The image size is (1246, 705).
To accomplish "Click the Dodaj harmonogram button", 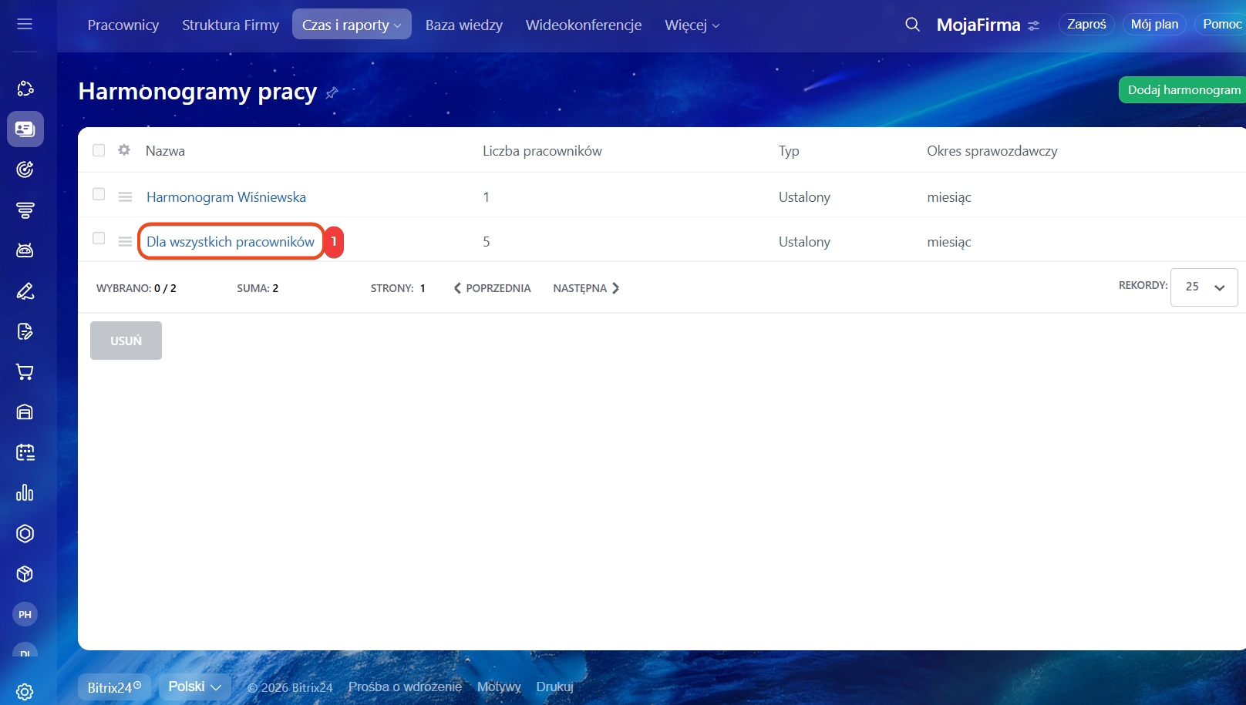I will (1183, 90).
